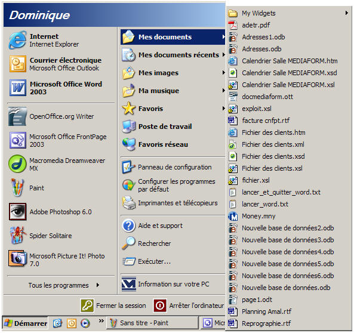
Task: Launch Microsoft Office Word 2003 icon
Action: click(x=17, y=88)
